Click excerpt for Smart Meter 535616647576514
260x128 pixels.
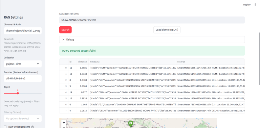210,68
